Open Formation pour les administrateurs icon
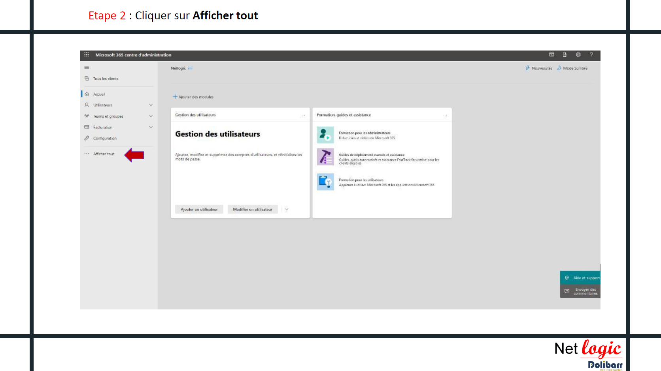The image size is (661, 371). [x=325, y=135]
